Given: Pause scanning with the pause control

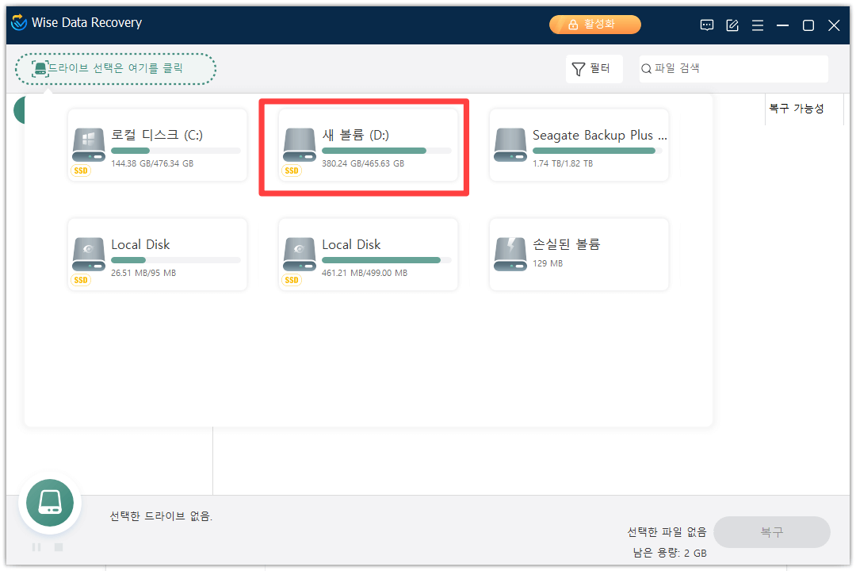Looking at the screenshot, I should [36, 546].
